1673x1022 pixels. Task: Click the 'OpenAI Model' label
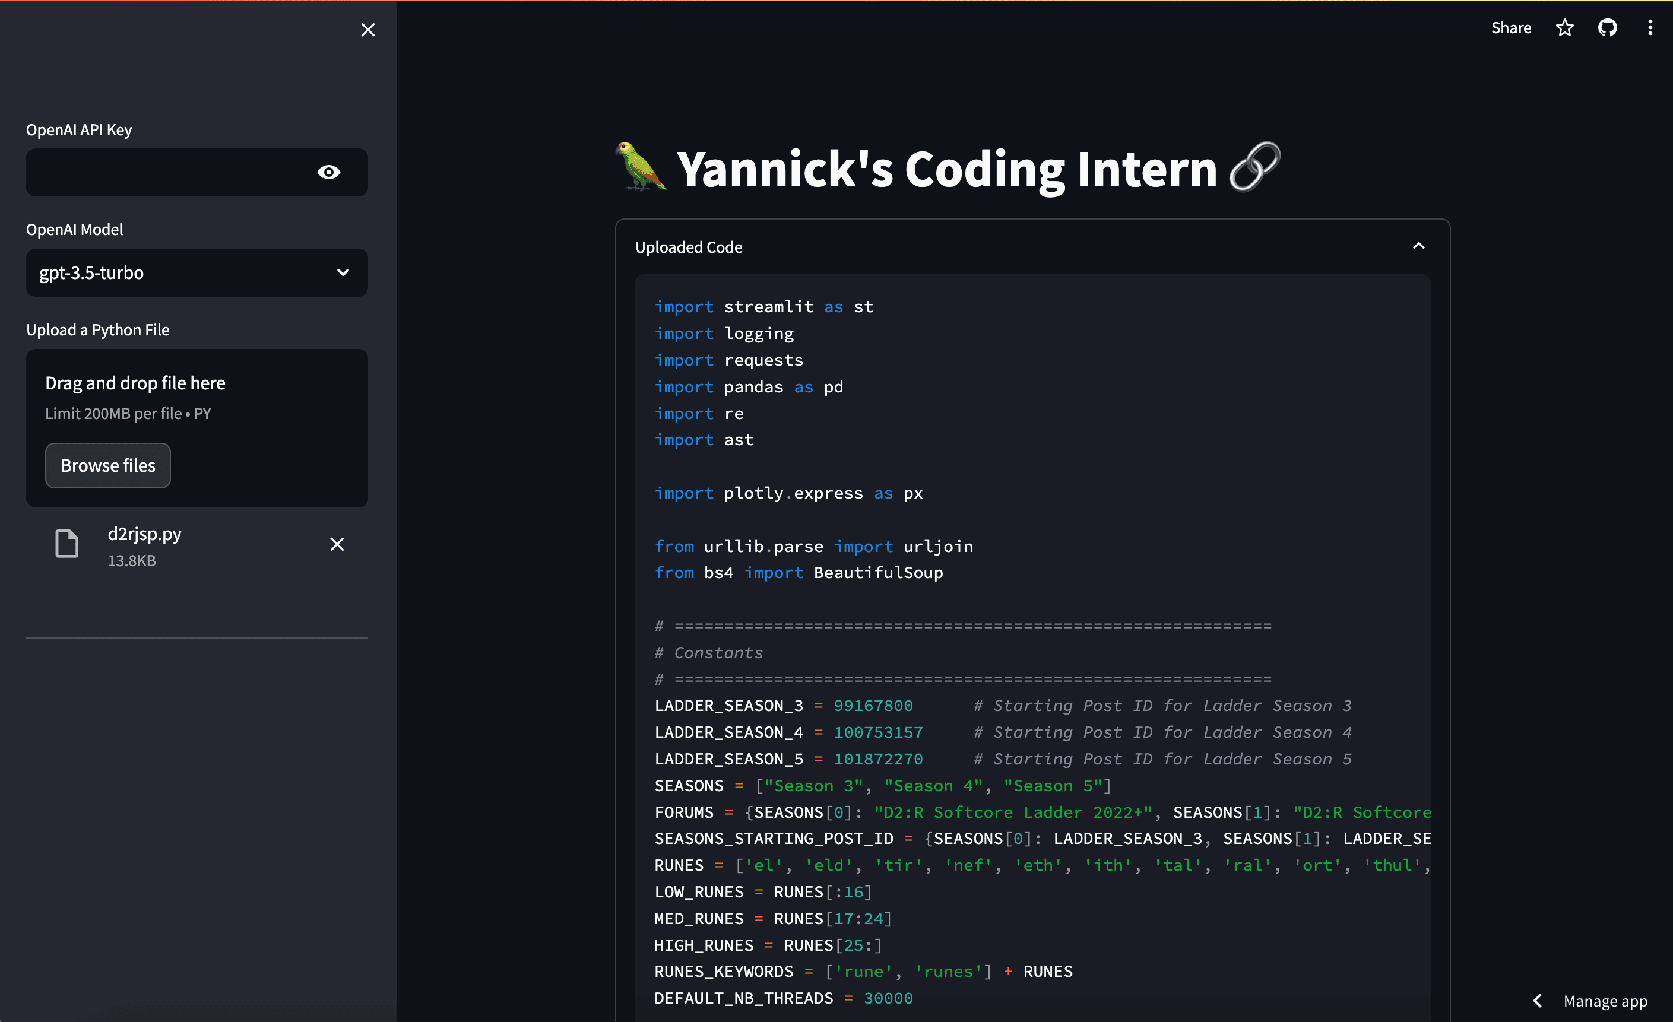point(75,229)
